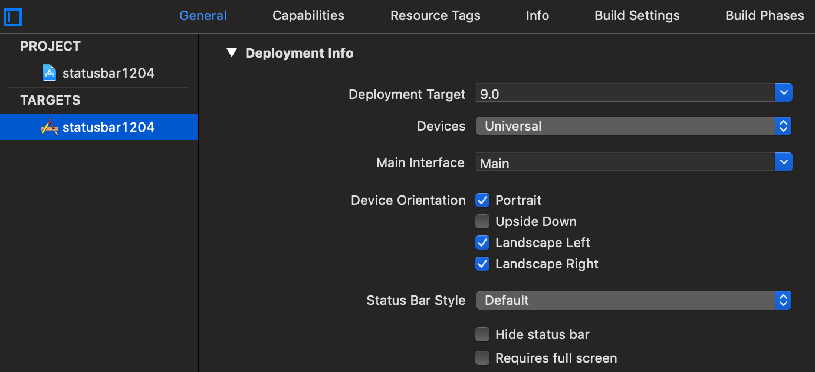This screenshot has width=815, height=372.
Task: Open the Deployment Target dropdown arrow
Action: click(x=783, y=92)
